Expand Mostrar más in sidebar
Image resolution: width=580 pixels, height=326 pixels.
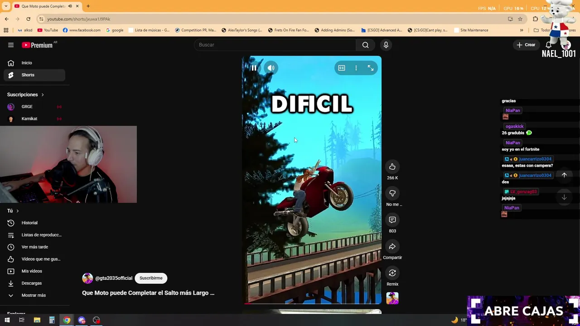click(34, 295)
